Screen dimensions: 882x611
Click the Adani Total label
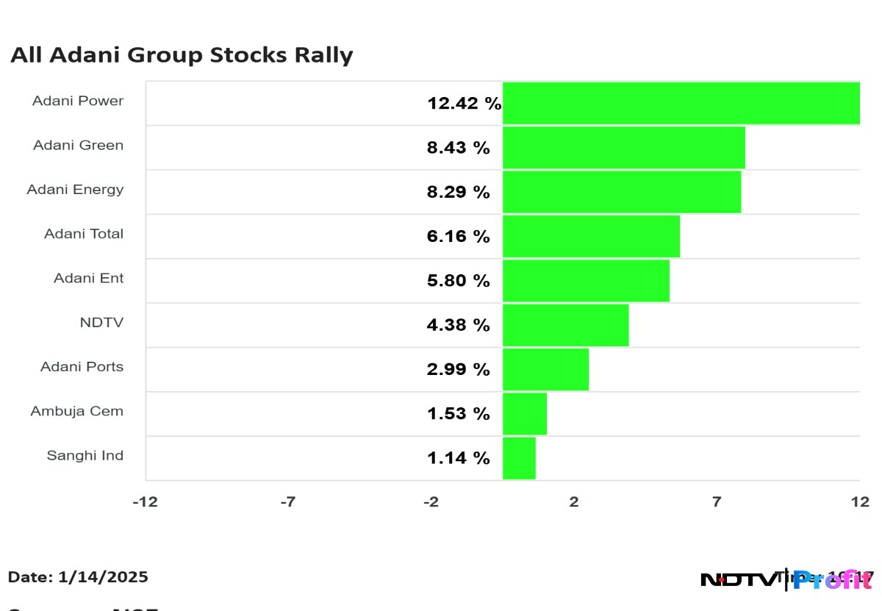(x=84, y=234)
